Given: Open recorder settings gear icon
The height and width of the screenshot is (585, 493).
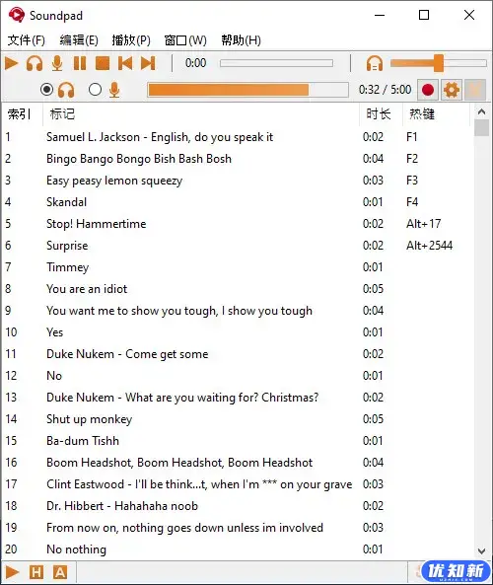Looking at the screenshot, I should coord(452,90).
